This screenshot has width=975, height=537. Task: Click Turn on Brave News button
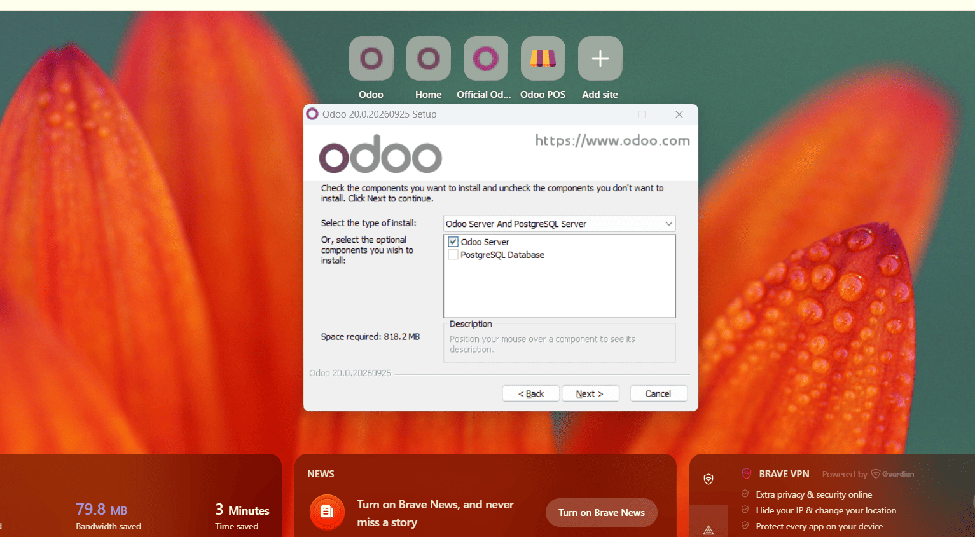pos(602,512)
